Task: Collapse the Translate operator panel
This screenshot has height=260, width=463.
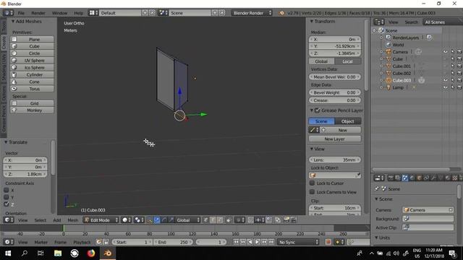Action: pos(6,142)
